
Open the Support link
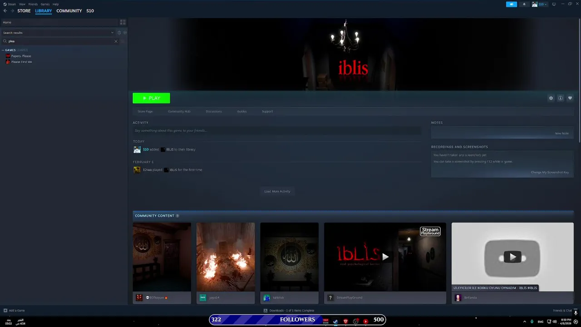tap(267, 111)
